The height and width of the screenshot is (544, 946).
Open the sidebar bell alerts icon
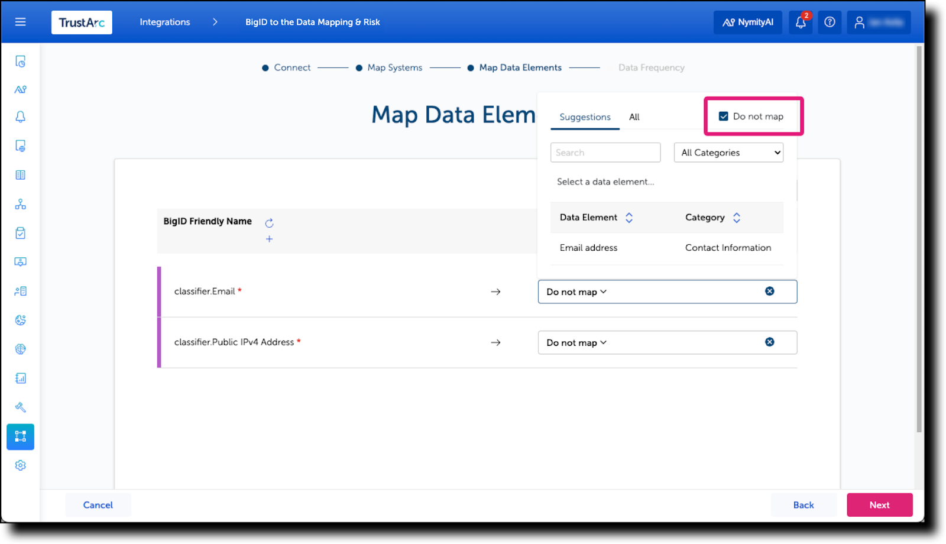21,117
